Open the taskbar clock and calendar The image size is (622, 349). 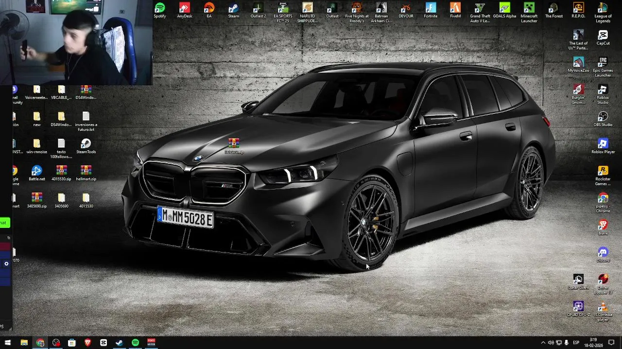point(593,343)
